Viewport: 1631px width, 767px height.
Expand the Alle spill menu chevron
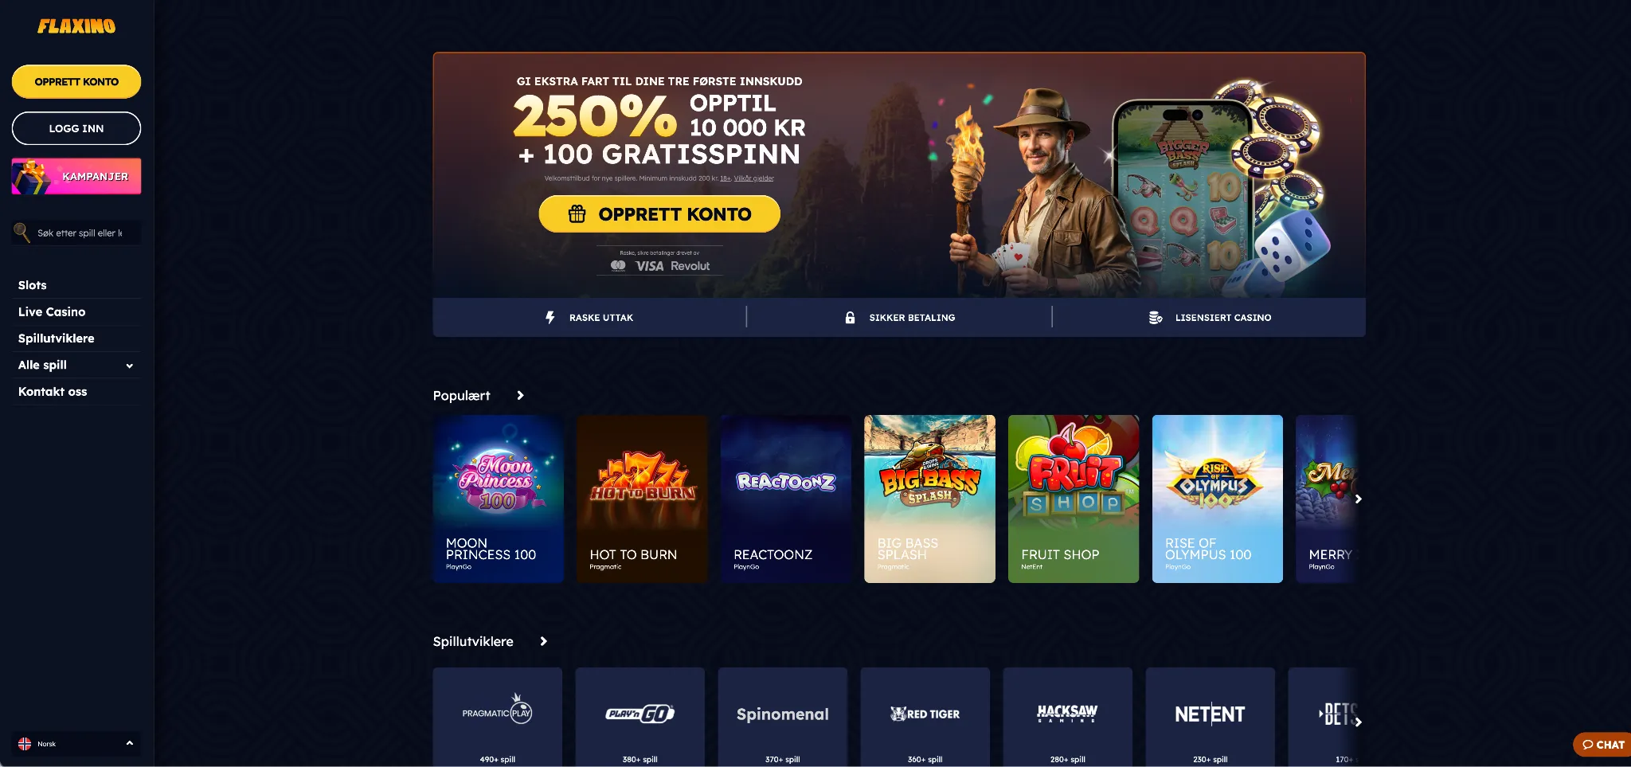coord(129,366)
